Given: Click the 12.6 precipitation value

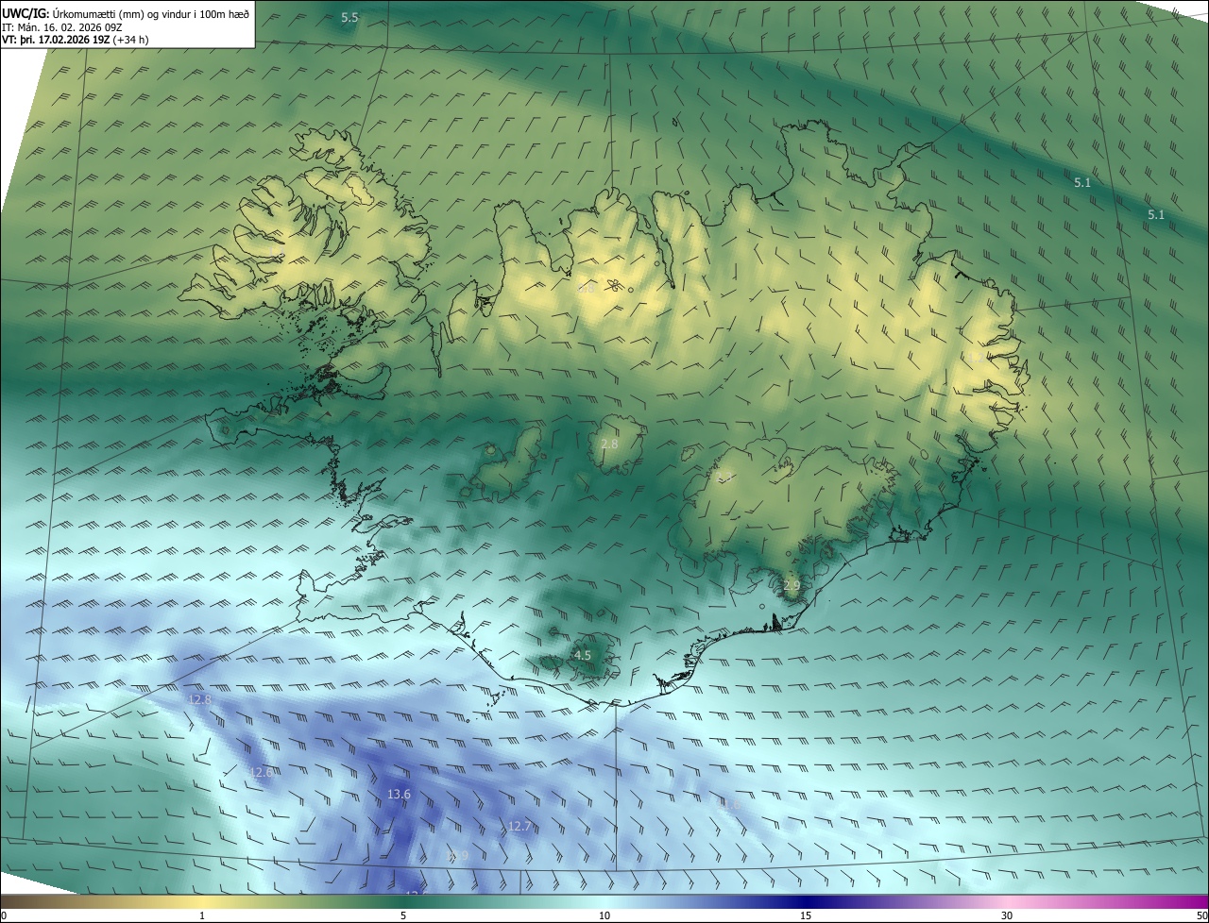Looking at the screenshot, I should click(262, 772).
